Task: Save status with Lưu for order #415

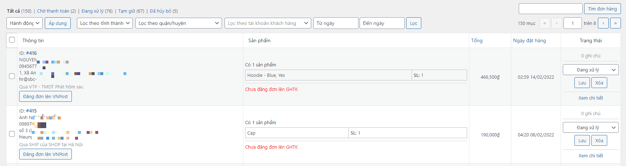Action: click(x=582, y=140)
